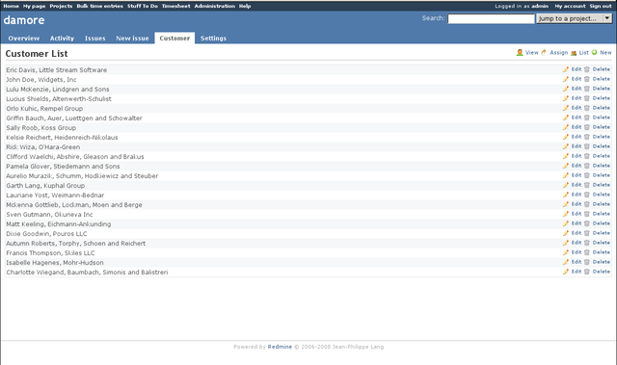Viewport: 617px width, 365px height.
Task: Click Edit link for Charlotte Wiegand
Action: point(577,272)
